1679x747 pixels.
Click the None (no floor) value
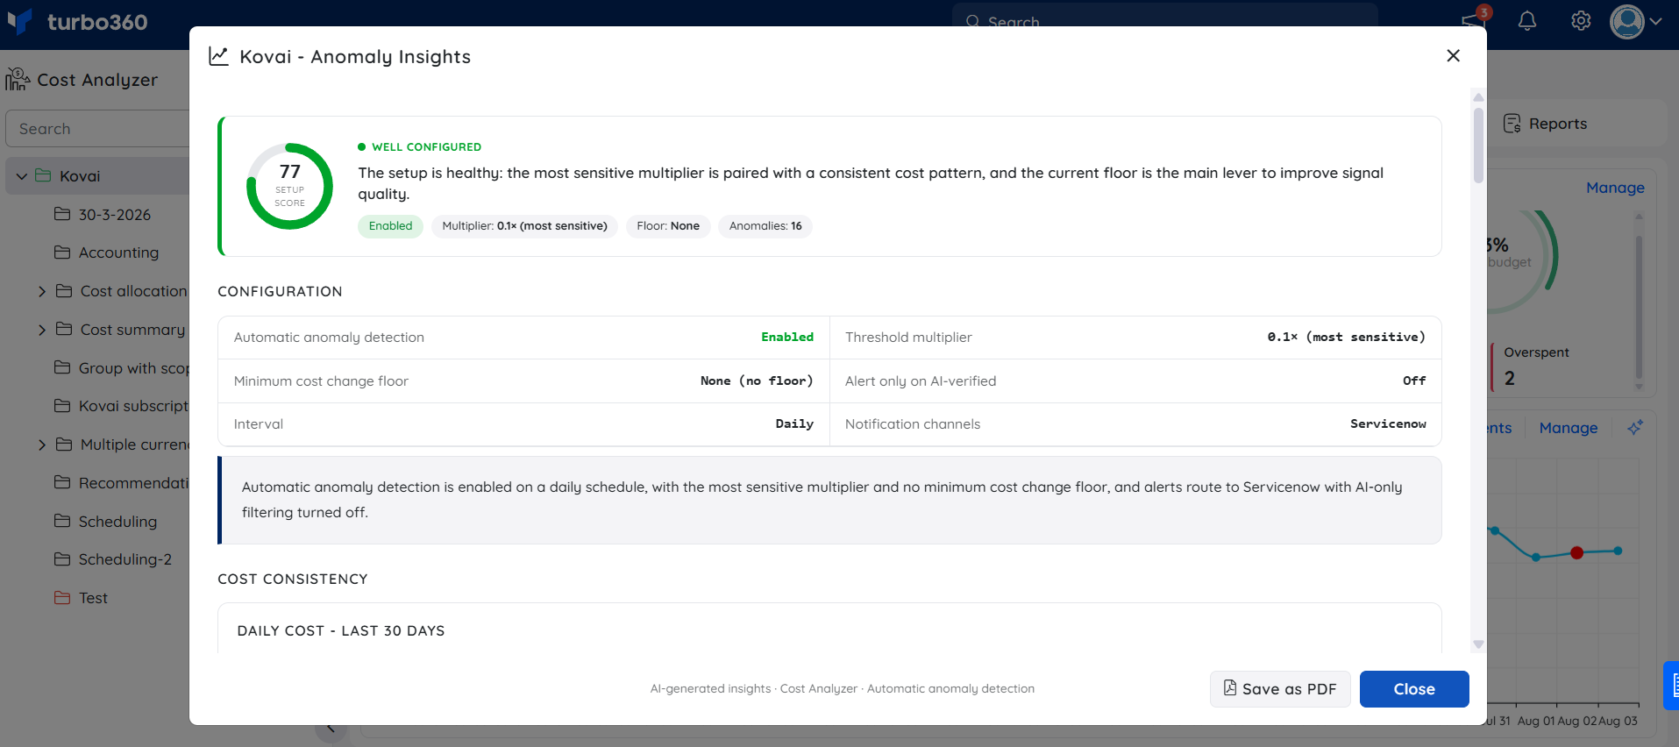tap(757, 381)
